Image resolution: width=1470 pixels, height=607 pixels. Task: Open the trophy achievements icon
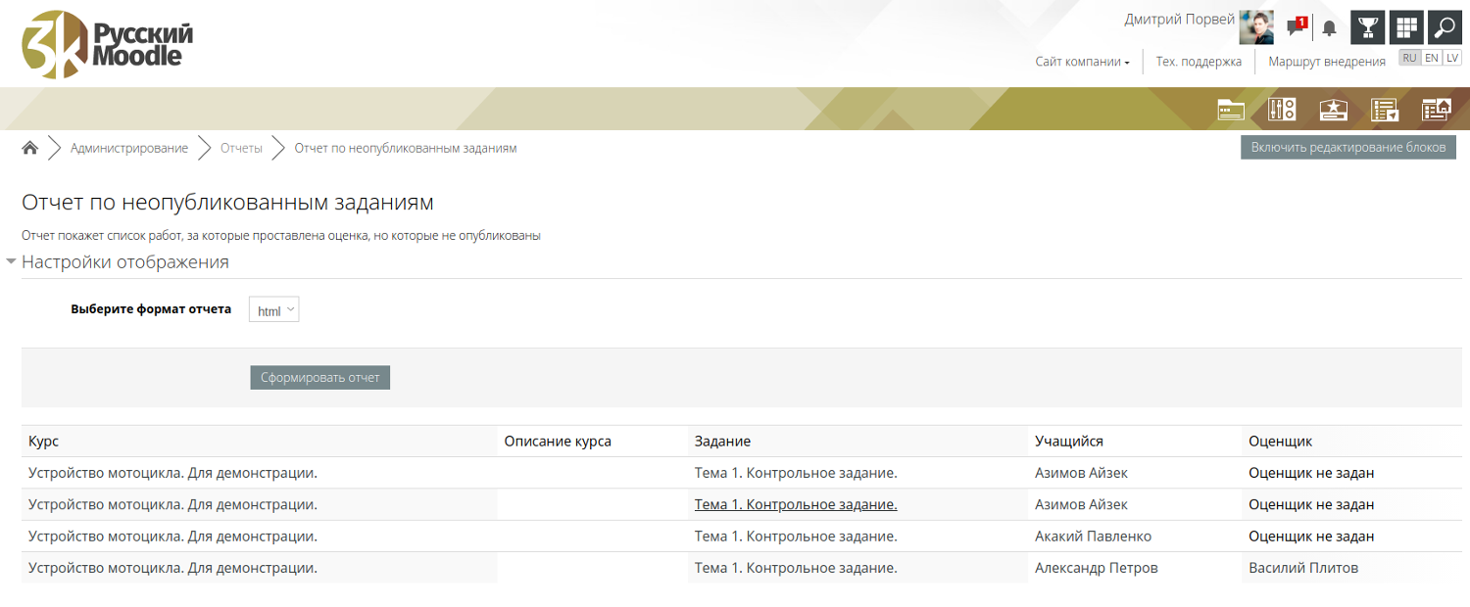(1367, 27)
